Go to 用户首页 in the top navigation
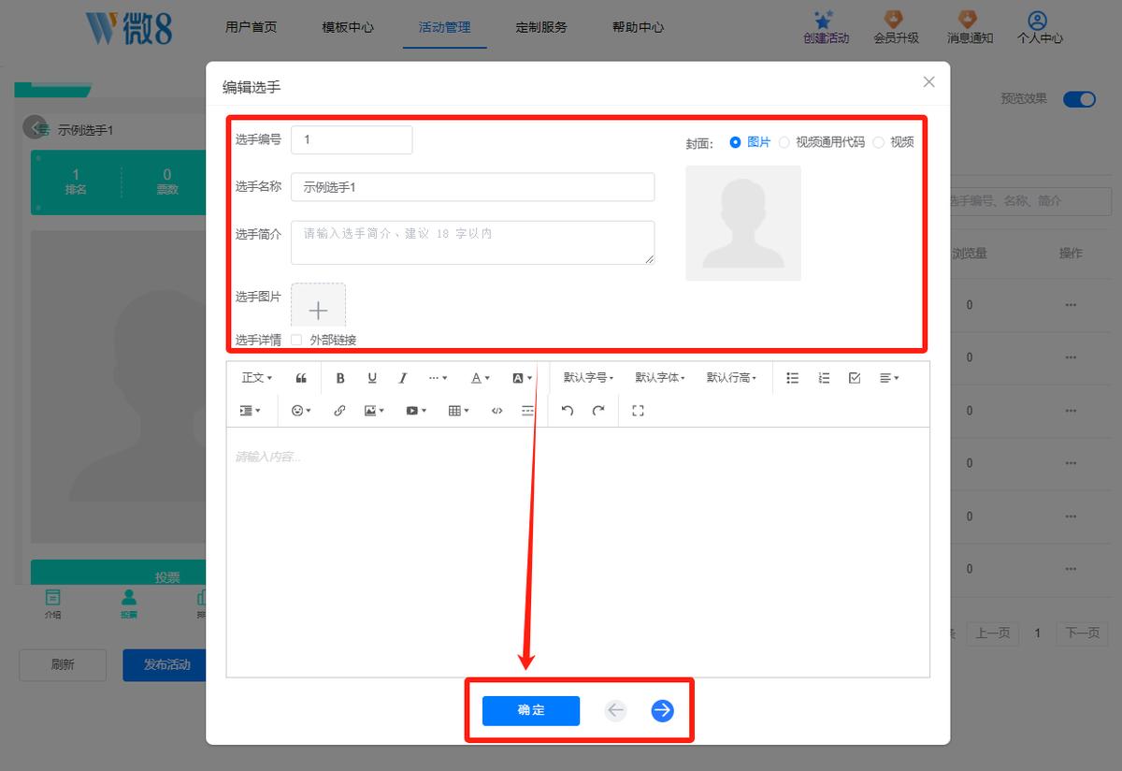Viewport: 1122px width, 771px height. (252, 27)
